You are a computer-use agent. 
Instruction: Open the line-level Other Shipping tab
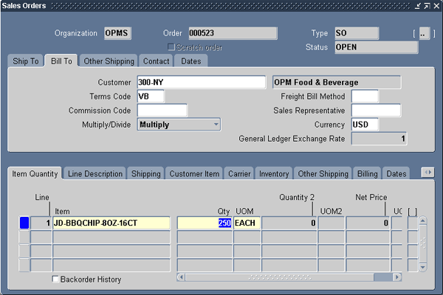click(323, 173)
